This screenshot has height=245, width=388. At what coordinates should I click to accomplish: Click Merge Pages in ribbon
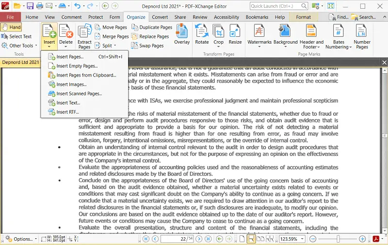112,36
